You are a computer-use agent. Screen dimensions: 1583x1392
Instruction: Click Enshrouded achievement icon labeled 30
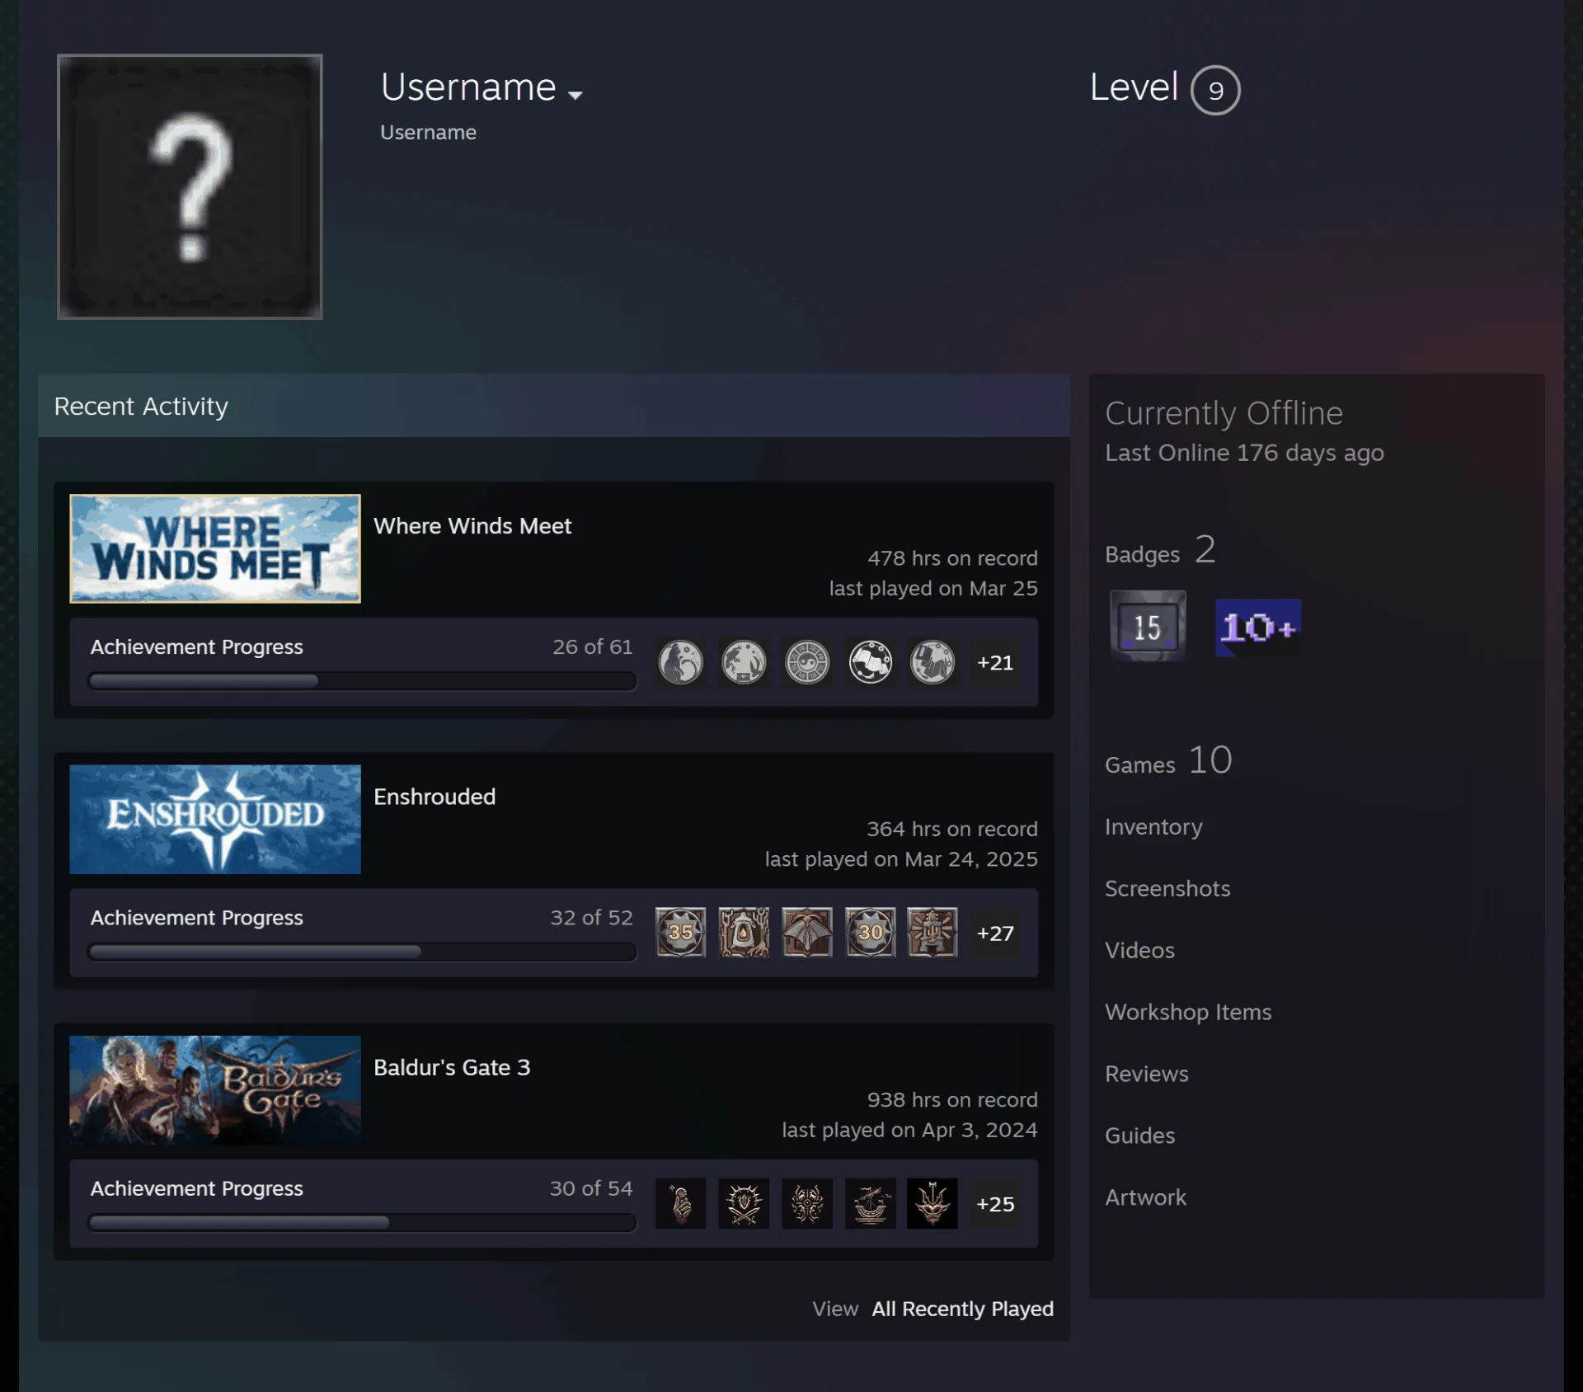click(871, 933)
